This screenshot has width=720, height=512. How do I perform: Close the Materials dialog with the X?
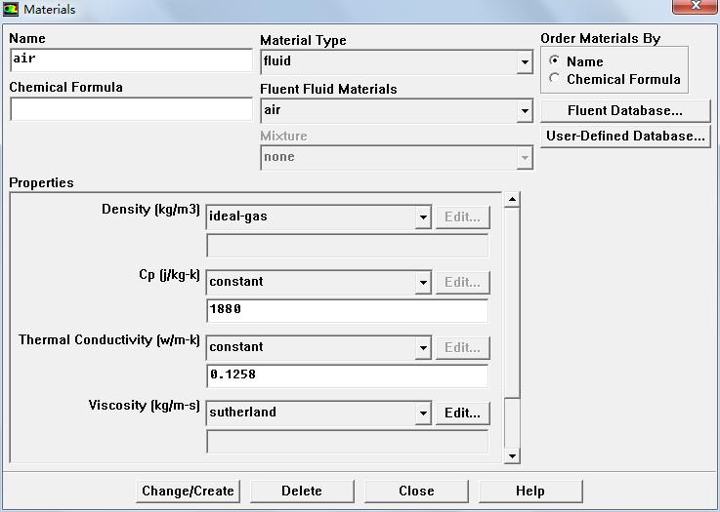696,7
